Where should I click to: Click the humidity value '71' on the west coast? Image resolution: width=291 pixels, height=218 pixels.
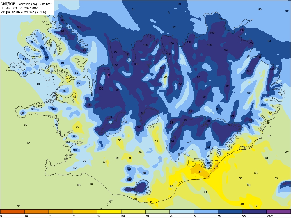point(57,125)
